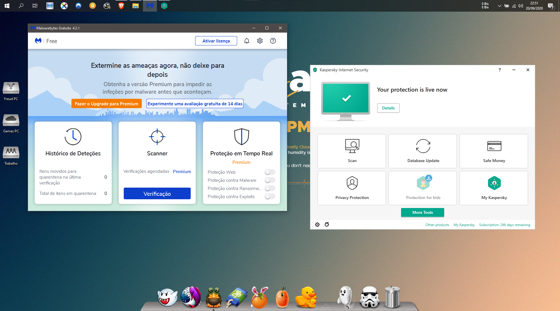Screen dimensions: 560x311
Task: Click Details button in Kaspersky
Action: tap(388, 108)
